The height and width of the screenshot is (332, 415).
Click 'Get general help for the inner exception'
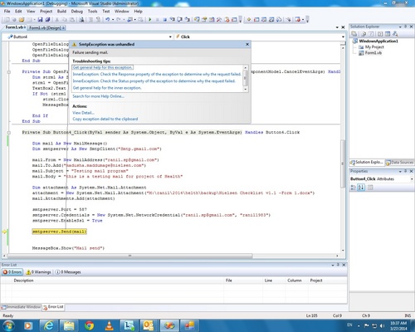tap(107, 88)
